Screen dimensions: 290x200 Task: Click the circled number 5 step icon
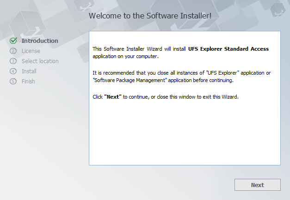point(13,81)
